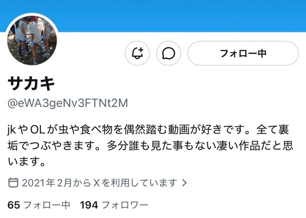
Task: Select the display name サカキ
Action: pyautogui.click(x=31, y=83)
